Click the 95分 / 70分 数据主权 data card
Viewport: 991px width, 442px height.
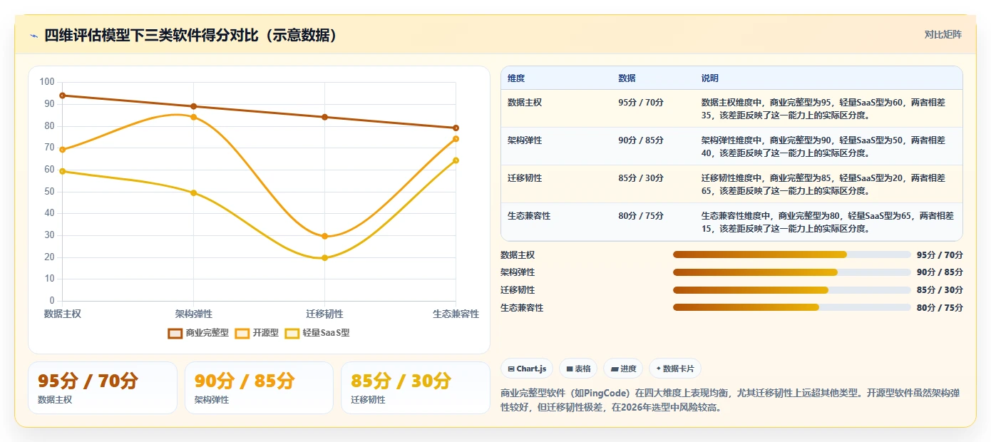103,388
